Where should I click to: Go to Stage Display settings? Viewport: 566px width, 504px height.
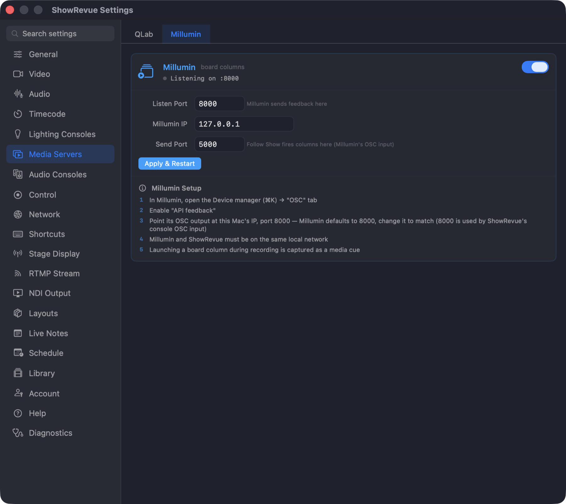coord(60,254)
